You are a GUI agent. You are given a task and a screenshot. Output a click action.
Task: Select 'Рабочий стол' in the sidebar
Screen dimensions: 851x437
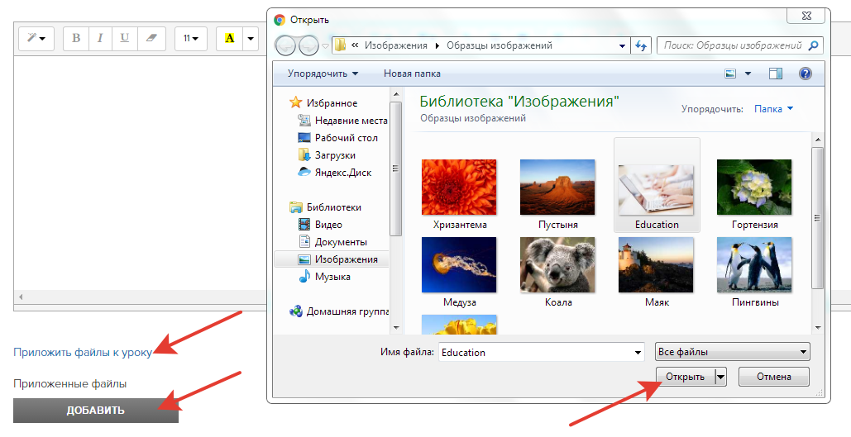(x=346, y=138)
